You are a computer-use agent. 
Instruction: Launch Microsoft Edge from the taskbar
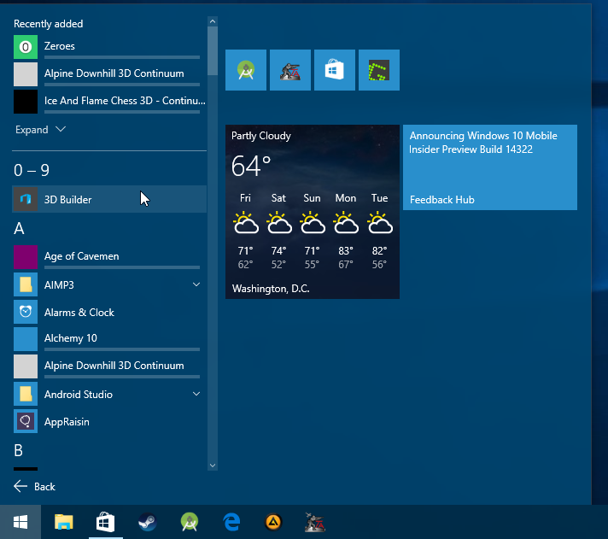(x=231, y=522)
